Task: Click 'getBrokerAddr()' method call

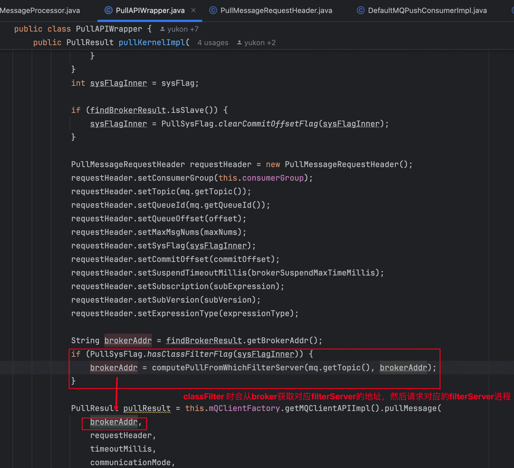Action: click(x=282, y=340)
